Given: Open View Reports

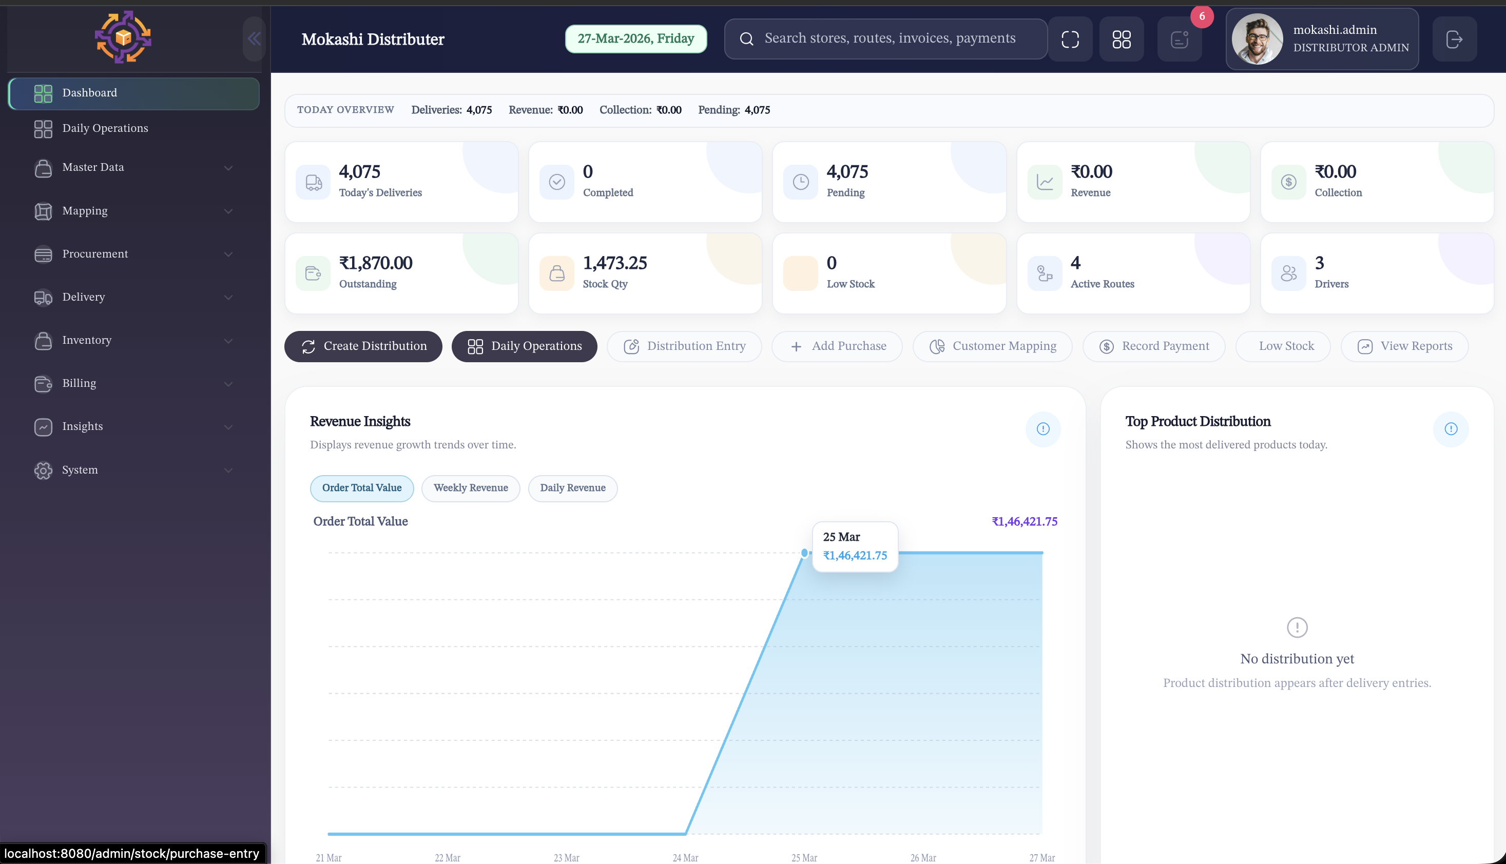Looking at the screenshot, I should [x=1404, y=346].
